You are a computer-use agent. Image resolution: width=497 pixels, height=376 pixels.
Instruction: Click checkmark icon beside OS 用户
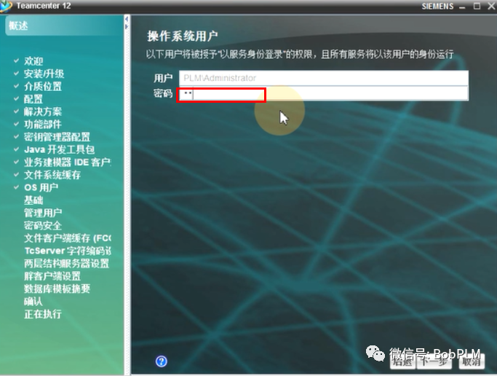pos(17,187)
